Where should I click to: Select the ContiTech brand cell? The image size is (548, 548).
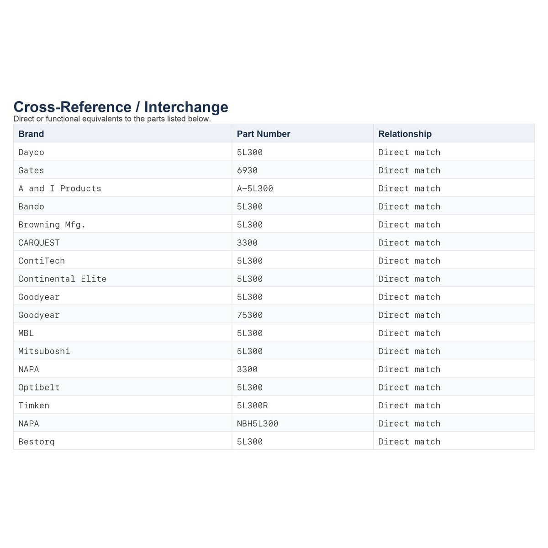[x=123, y=260]
